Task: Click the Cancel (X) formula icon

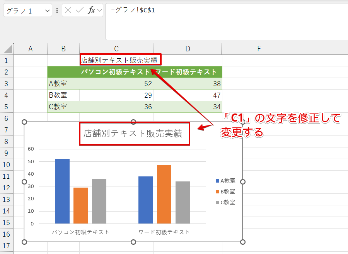Action: (68, 10)
